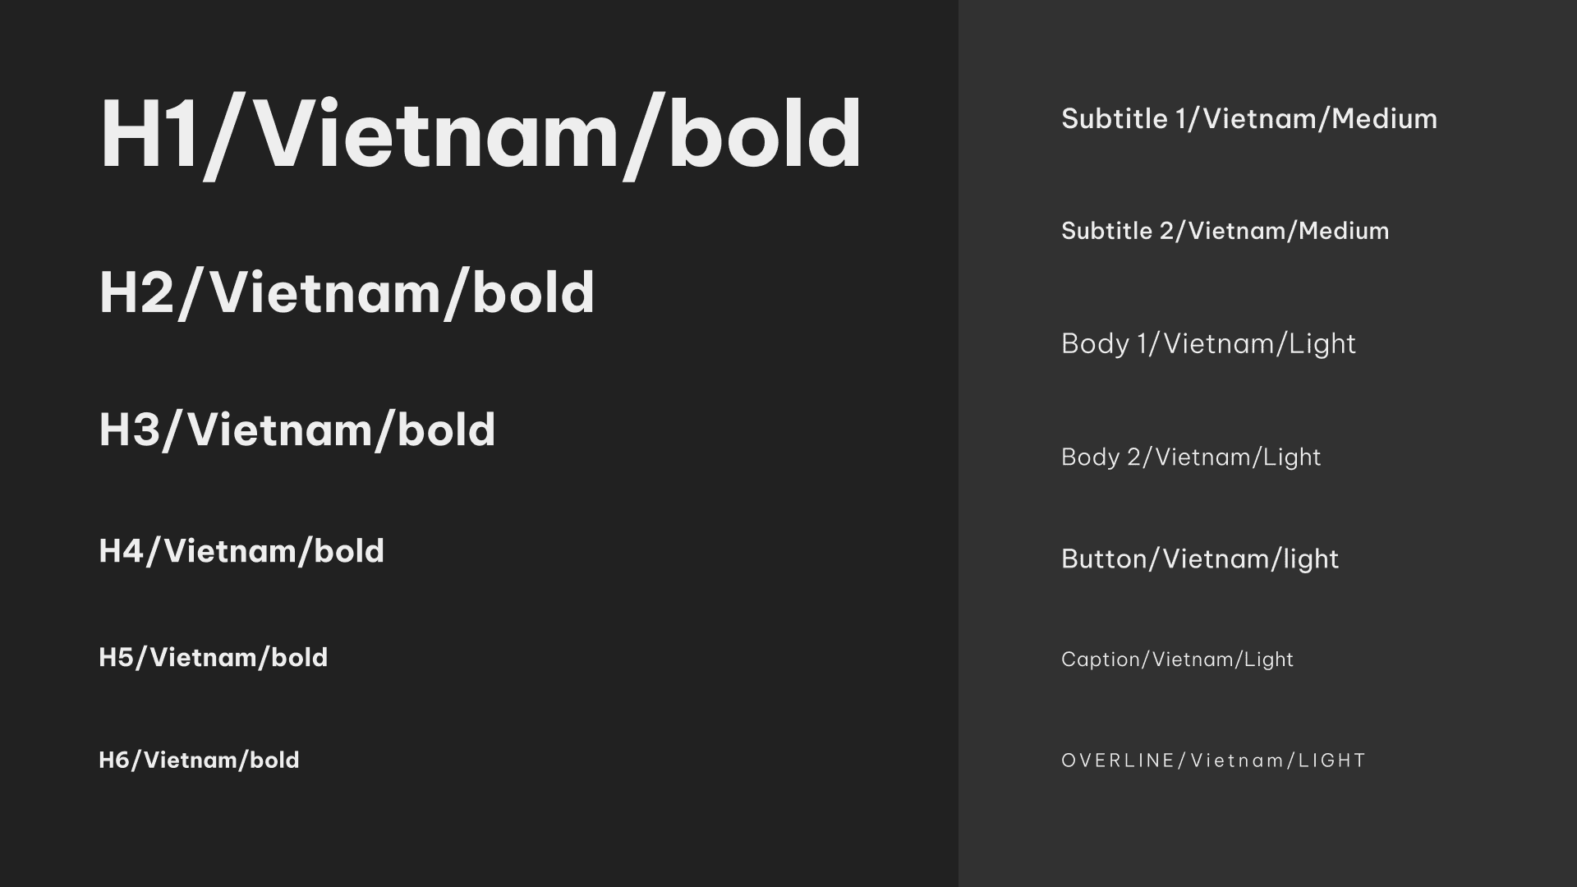Click the Body 1/Vietnam/Light text
Viewport: 1577px width, 887px height.
click(1208, 343)
